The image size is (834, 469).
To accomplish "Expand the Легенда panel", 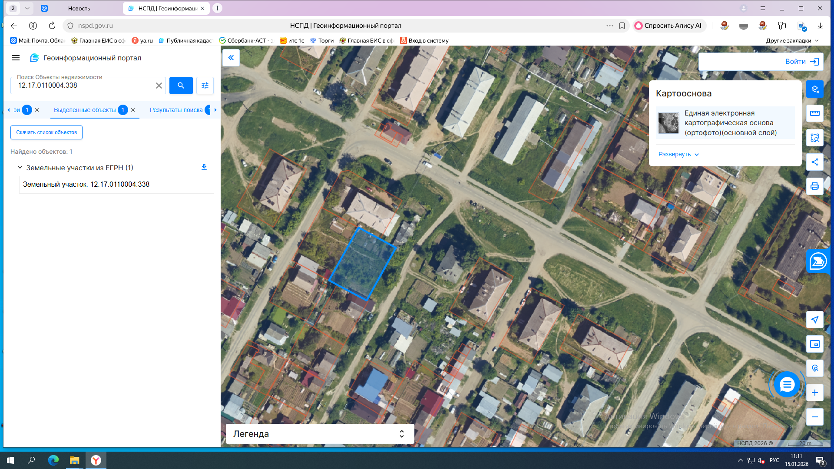I will (402, 434).
